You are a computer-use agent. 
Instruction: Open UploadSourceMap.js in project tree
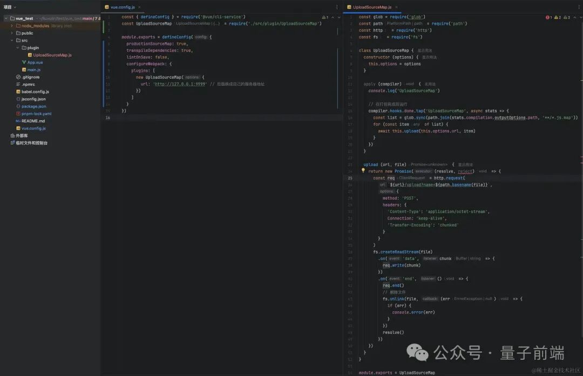52,55
